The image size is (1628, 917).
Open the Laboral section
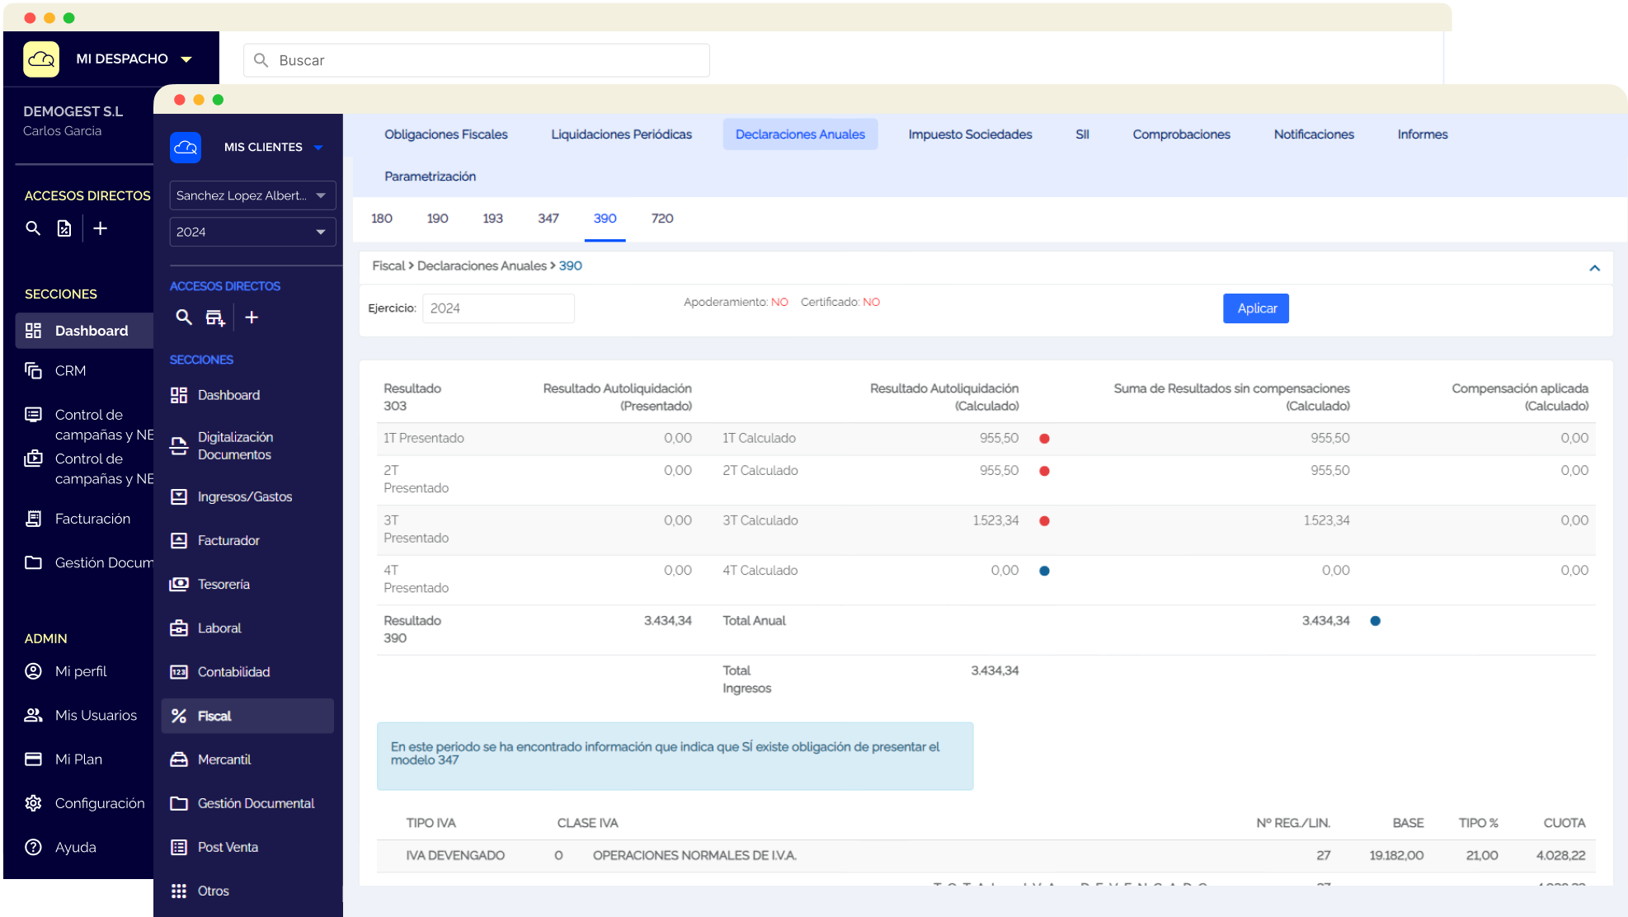(247, 628)
